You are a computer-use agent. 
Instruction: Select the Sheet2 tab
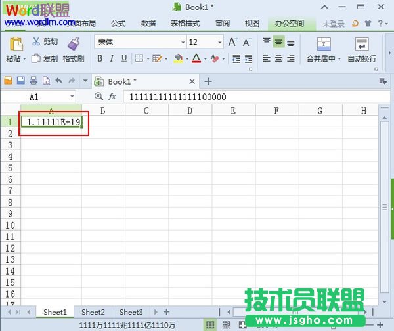pos(93,312)
